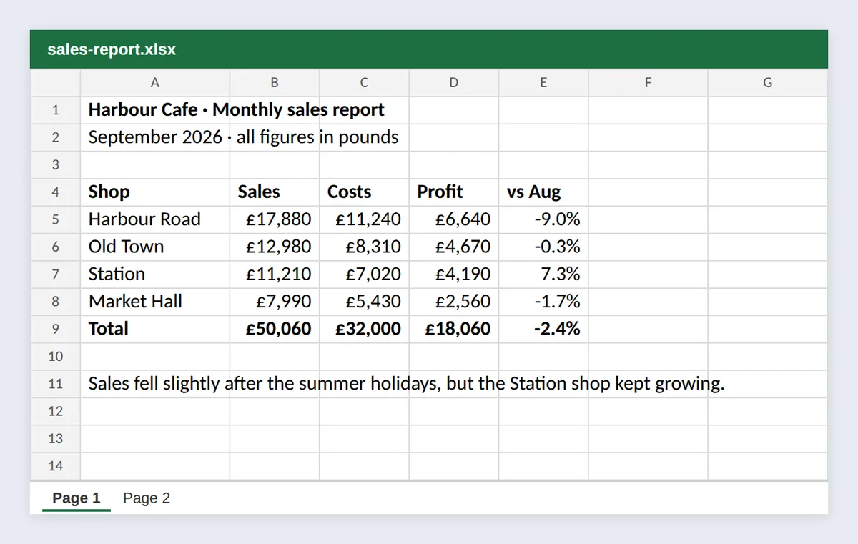Click the 'Profit' header cell

pos(454,192)
